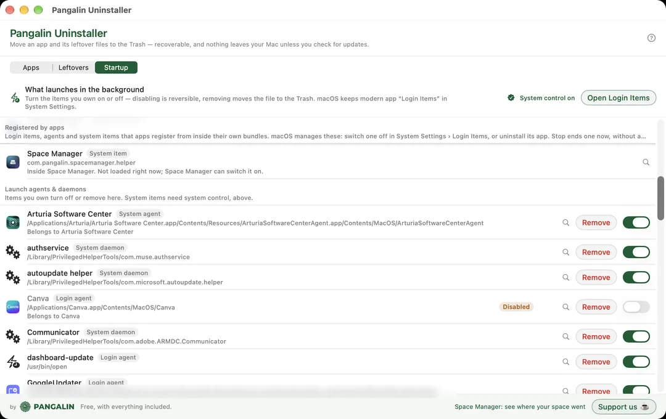Reveal autoupdate helper using magnifier icon
The height and width of the screenshot is (419, 666).
[565, 277]
